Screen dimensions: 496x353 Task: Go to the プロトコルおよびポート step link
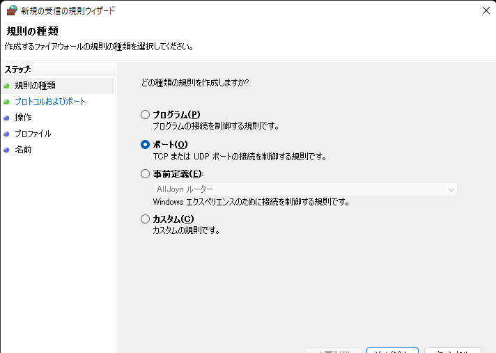tap(50, 102)
